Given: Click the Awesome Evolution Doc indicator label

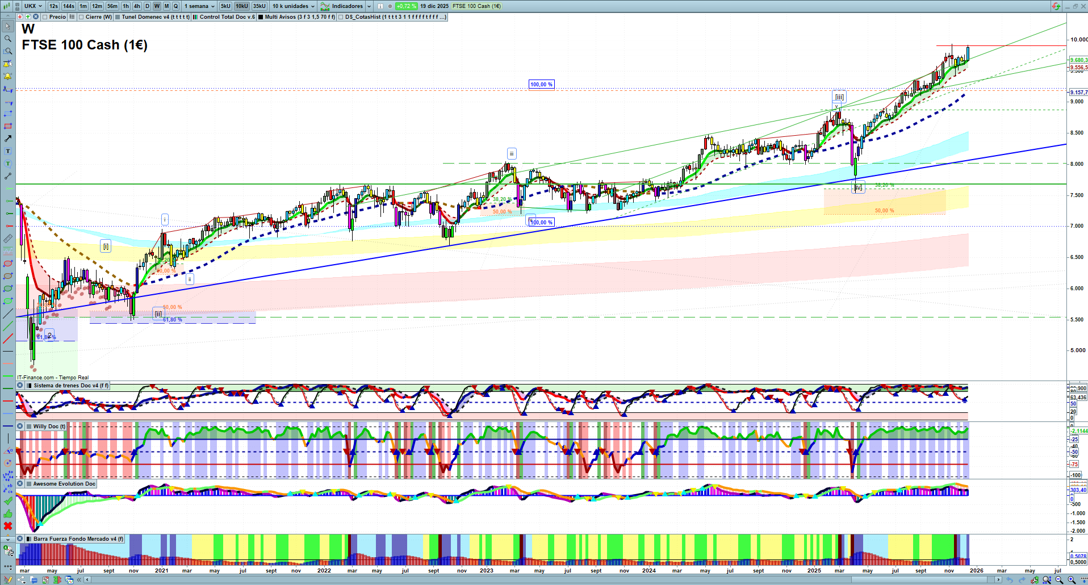Looking at the screenshot, I should (x=64, y=484).
